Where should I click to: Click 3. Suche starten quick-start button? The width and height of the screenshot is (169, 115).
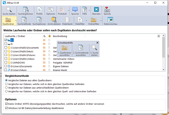[94, 51]
